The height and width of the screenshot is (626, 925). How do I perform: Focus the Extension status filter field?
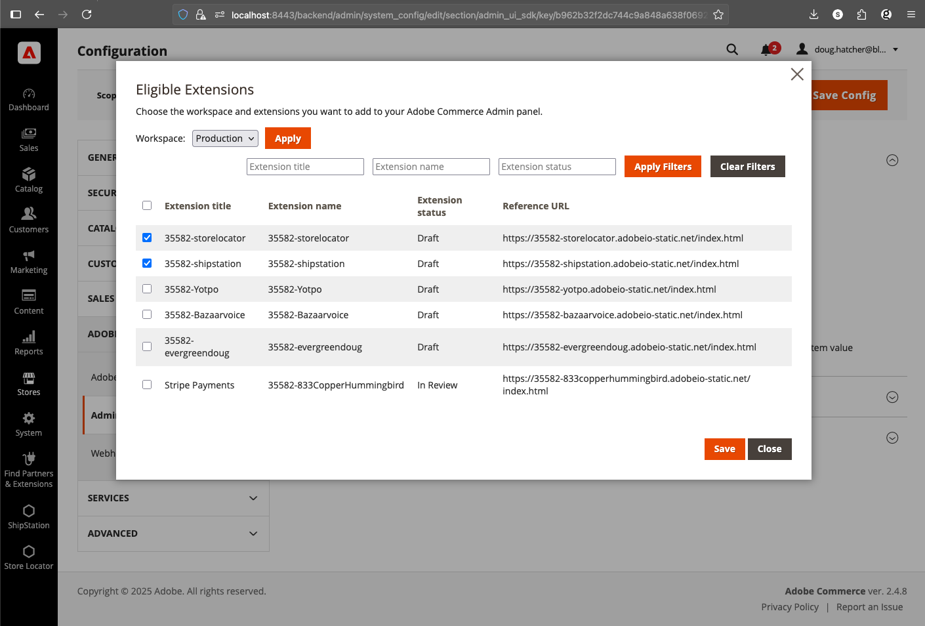[x=557, y=167]
